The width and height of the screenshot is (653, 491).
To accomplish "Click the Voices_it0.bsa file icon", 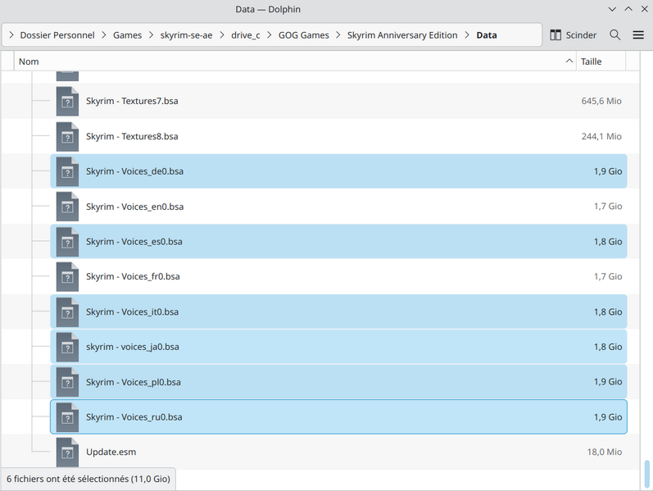I will (67, 311).
